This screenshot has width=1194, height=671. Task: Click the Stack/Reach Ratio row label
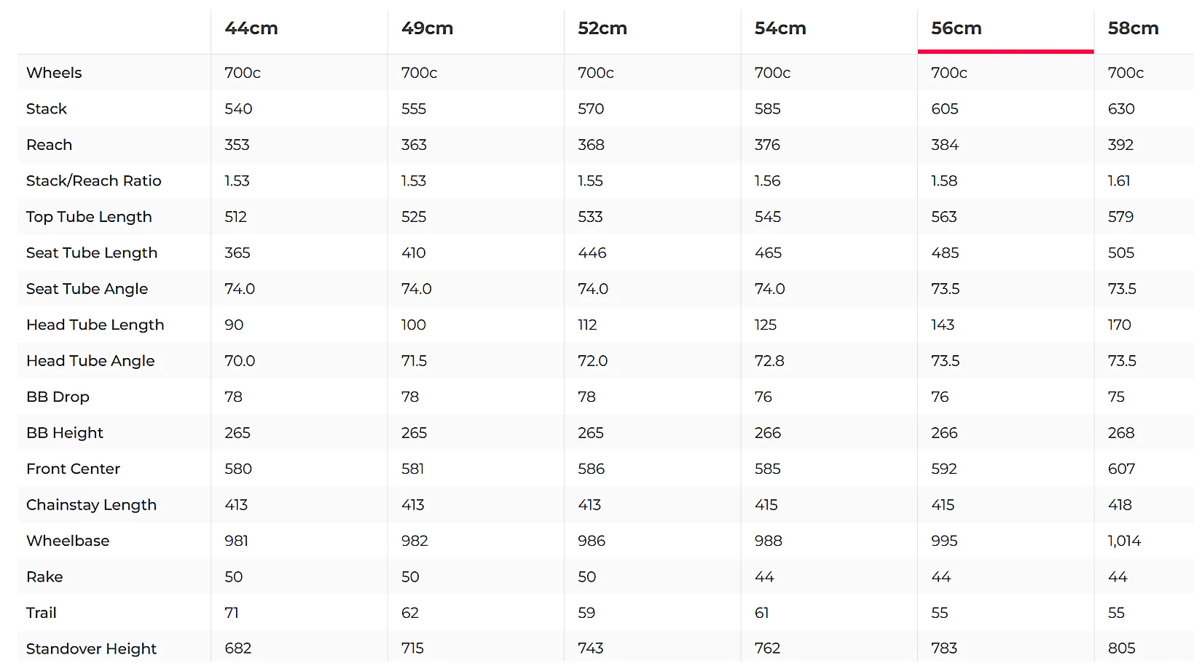pos(94,180)
